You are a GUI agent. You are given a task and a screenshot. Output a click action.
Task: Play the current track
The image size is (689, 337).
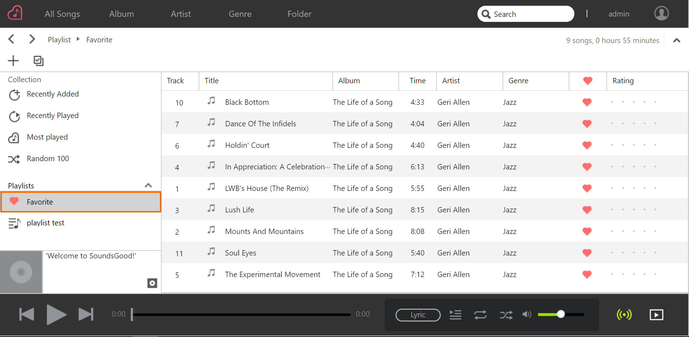(x=56, y=315)
